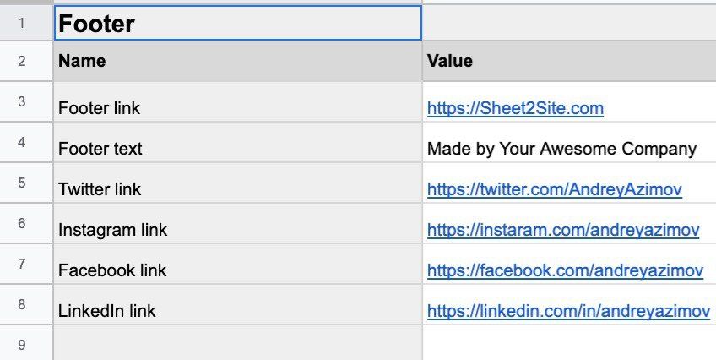Image resolution: width=716 pixels, height=360 pixels.
Task: Select row 8 via its row header
Action: click(x=22, y=304)
